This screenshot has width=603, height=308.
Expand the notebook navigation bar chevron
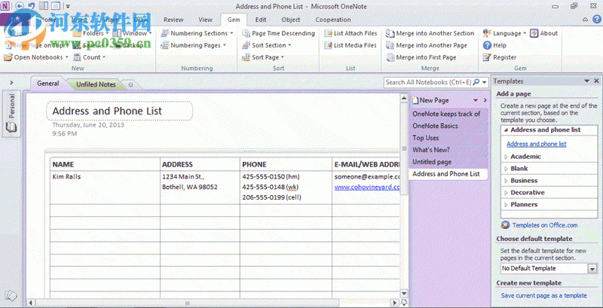12,82
